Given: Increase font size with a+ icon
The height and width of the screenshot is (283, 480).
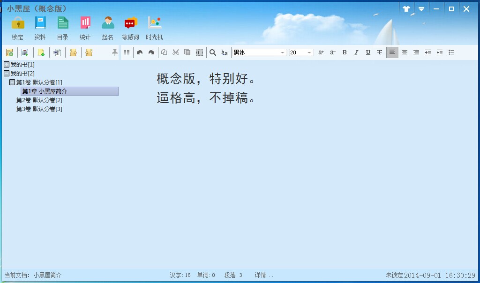Looking at the screenshot, I should [x=321, y=52].
